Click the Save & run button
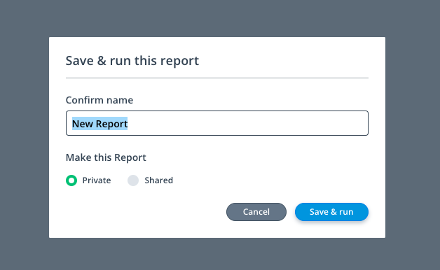 [x=331, y=212]
